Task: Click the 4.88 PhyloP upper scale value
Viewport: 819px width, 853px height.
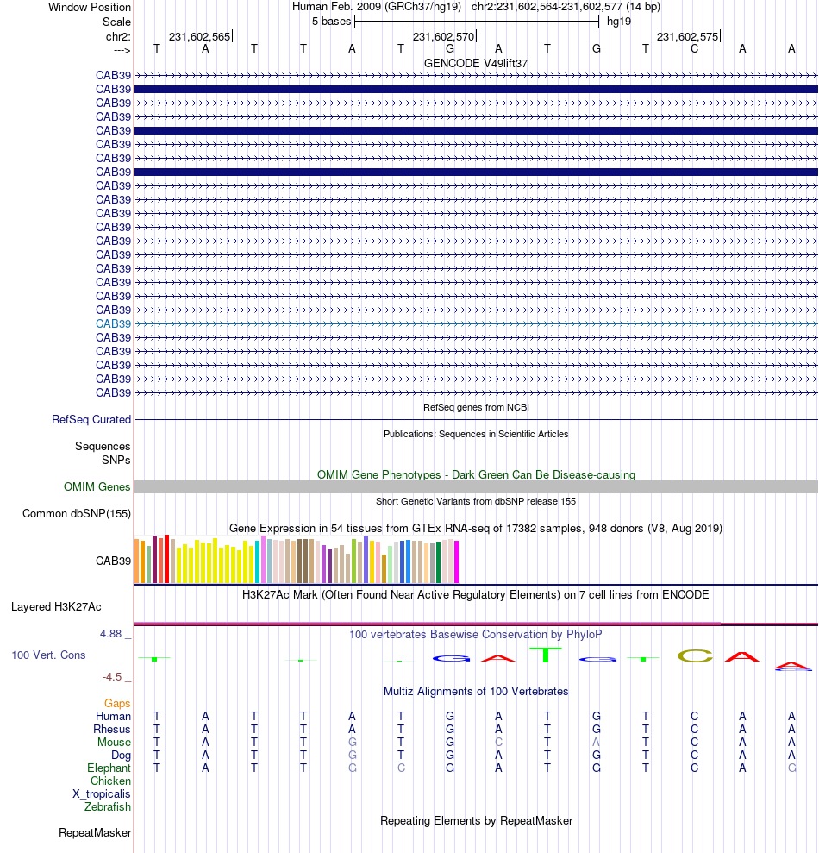Action: (110, 634)
